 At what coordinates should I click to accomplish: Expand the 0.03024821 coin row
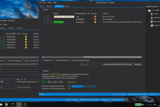click(44, 22)
